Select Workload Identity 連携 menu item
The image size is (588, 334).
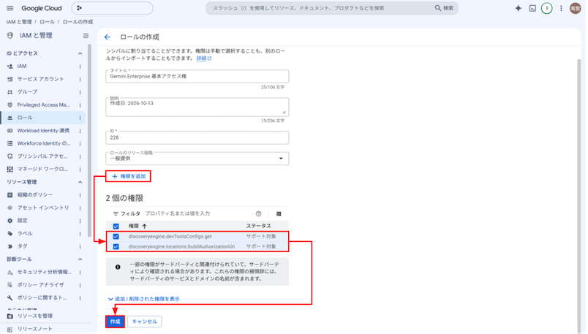(x=43, y=130)
